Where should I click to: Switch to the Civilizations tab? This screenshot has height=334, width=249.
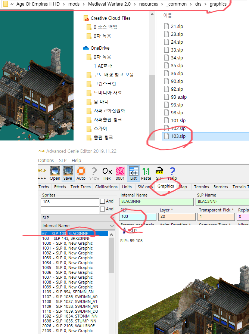[x=106, y=187]
